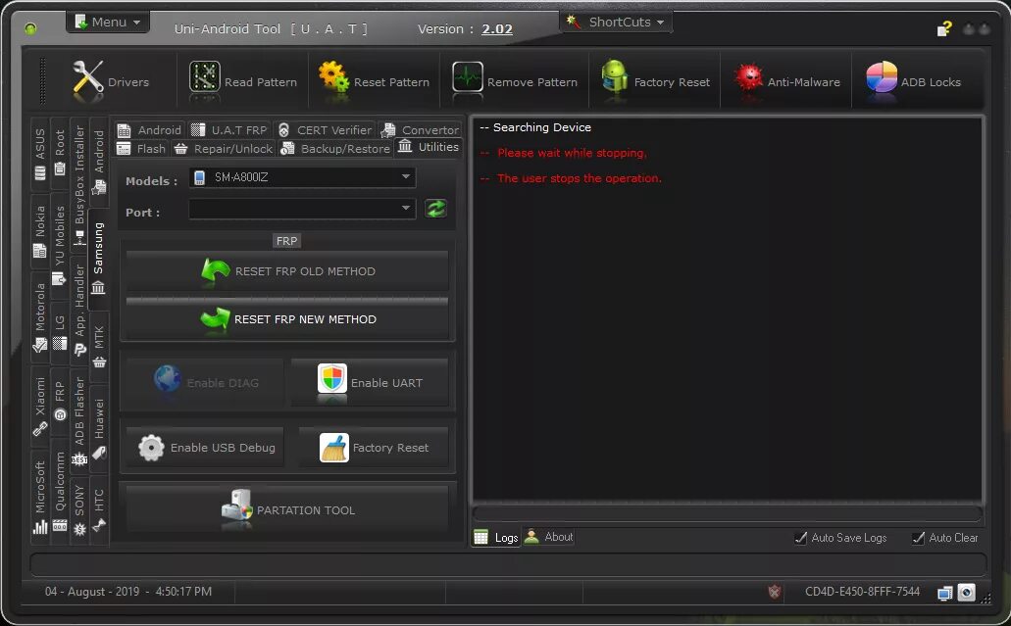Click Reset FRP Old Method button
This screenshot has height=626, width=1011.
pyautogui.click(x=287, y=271)
